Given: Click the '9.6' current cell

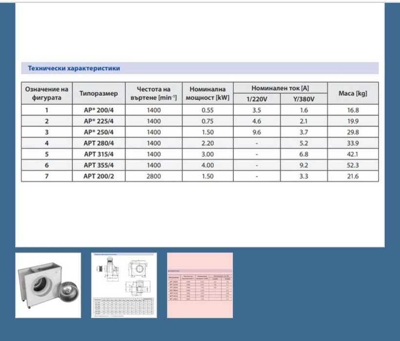Looking at the screenshot, I should 257,132.
